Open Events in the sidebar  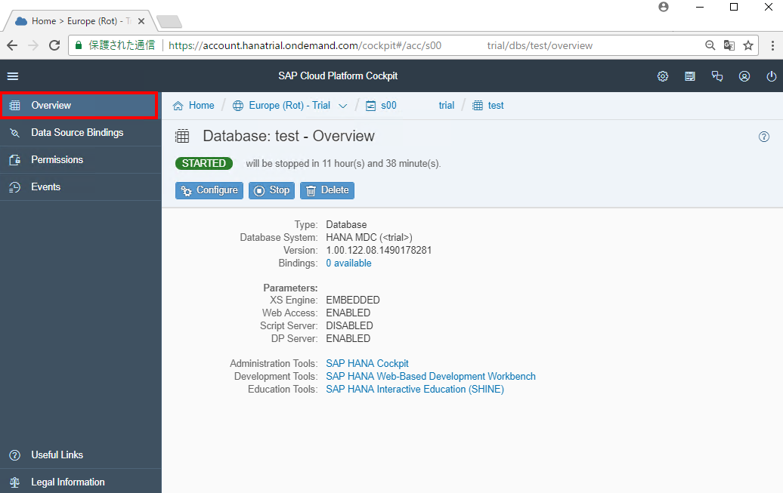(x=80, y=187)
